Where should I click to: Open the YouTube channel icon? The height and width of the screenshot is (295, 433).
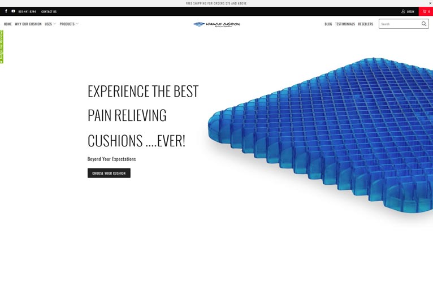click(x=13, y=11)
